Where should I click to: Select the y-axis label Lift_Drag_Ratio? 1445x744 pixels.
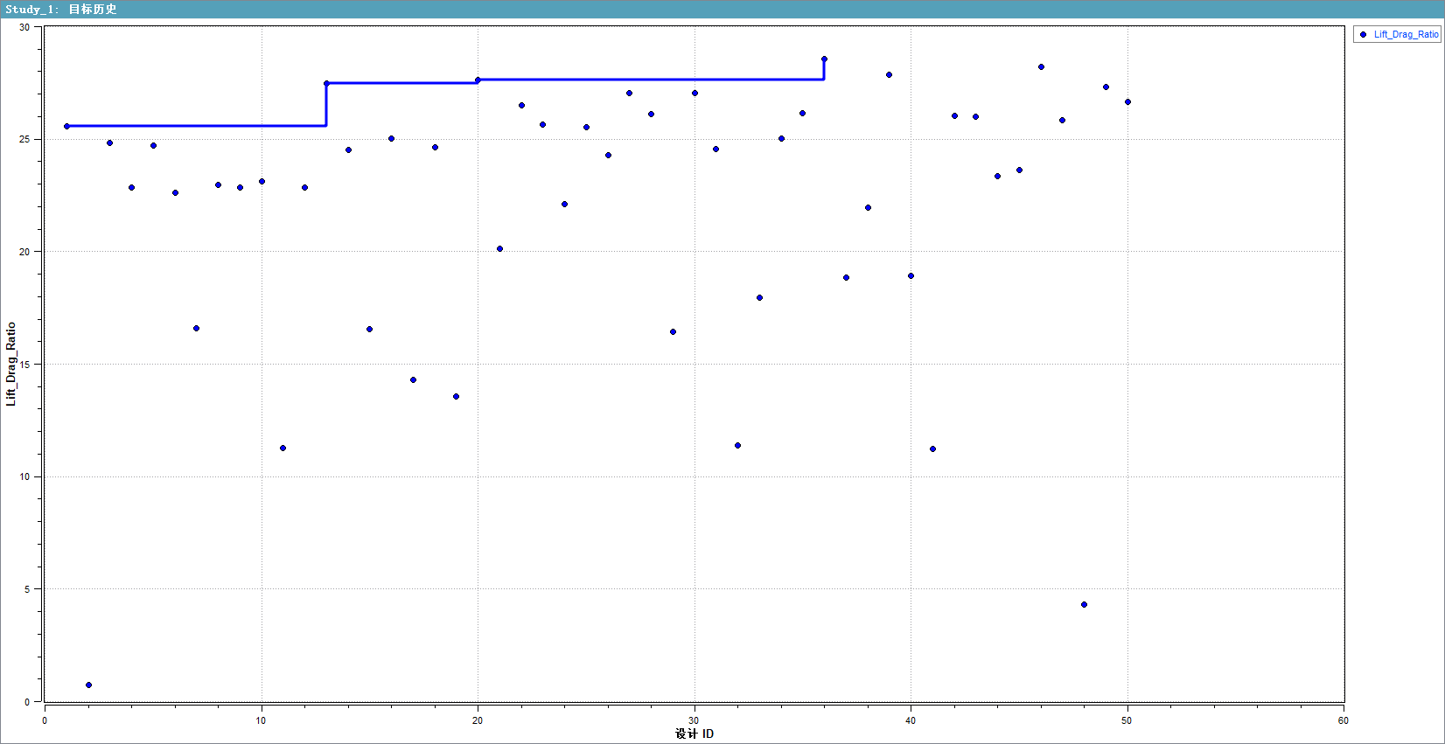[x=10, y=364]
